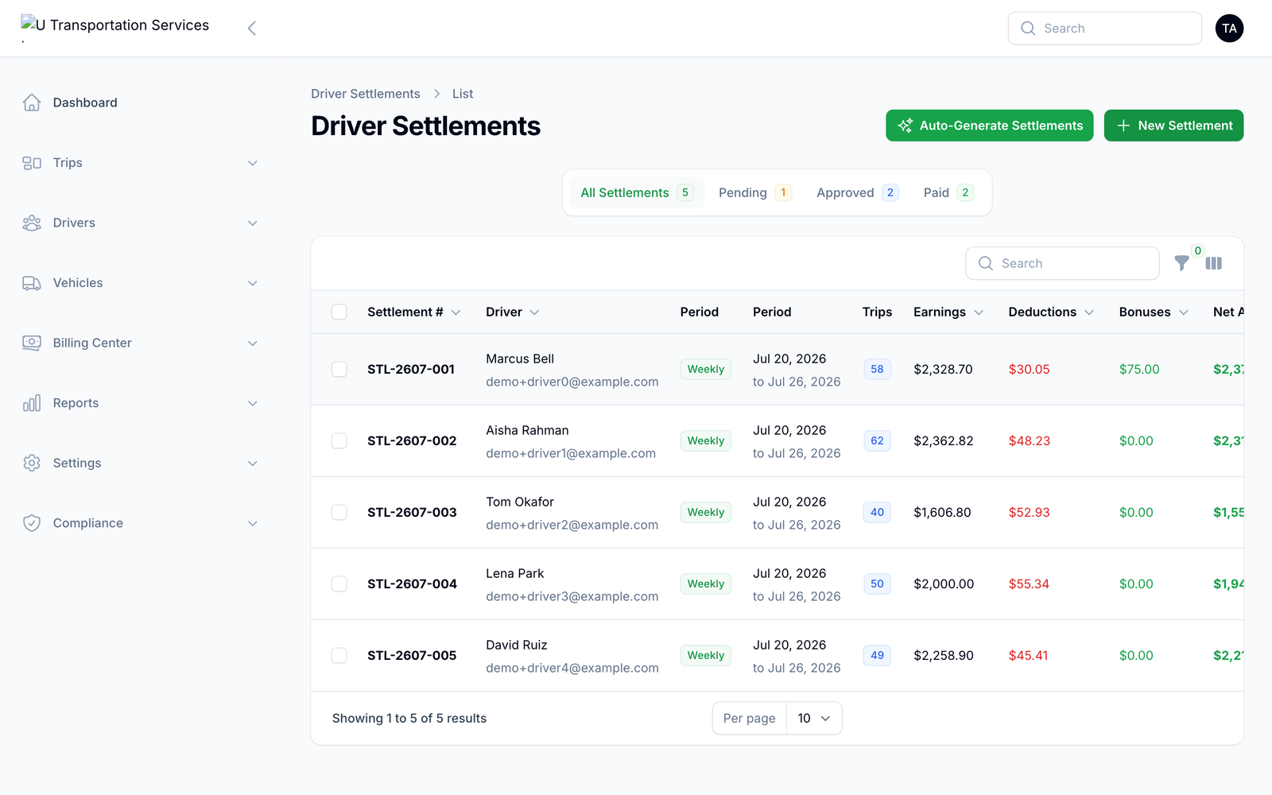The height and width of the screenshot is (795, 1272).
Task: Open settlement STL-2607-004
Action: (412, 584)
